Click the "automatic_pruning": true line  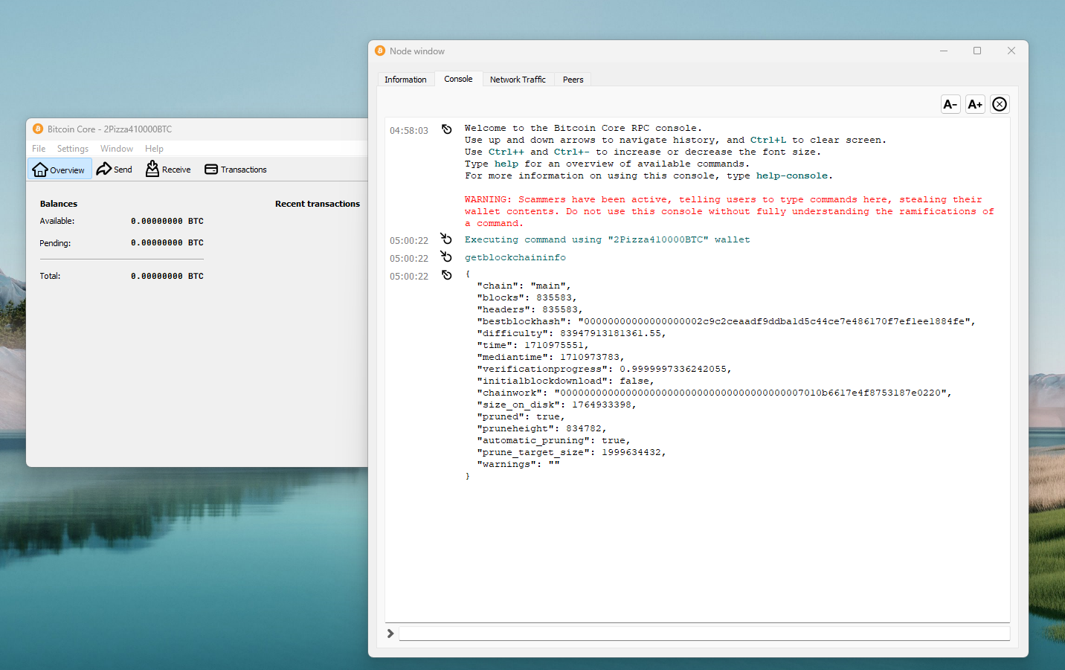point(553,440)
